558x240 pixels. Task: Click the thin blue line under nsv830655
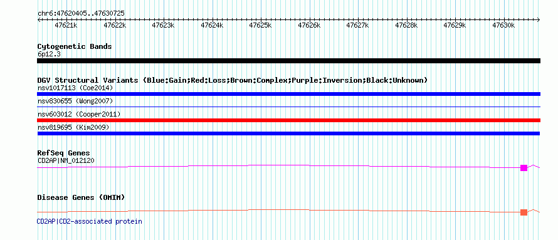288,107
